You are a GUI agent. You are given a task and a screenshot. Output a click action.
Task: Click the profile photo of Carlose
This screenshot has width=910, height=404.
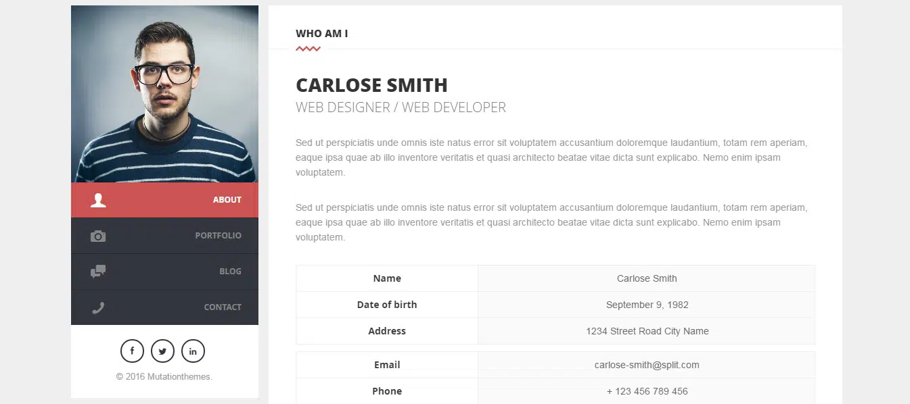tap(164, 94)
